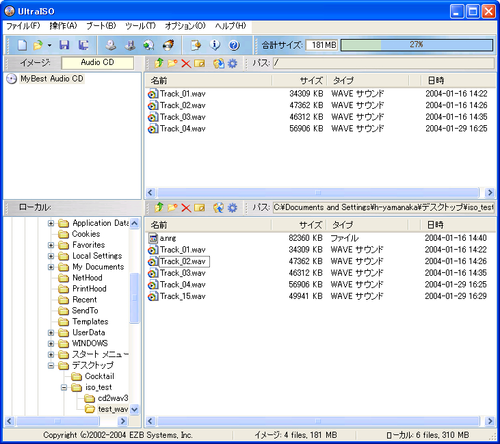Click the add-to-image icon in local panel toolbar
Viewport: 500px width, 444px height.
(218, 208)
